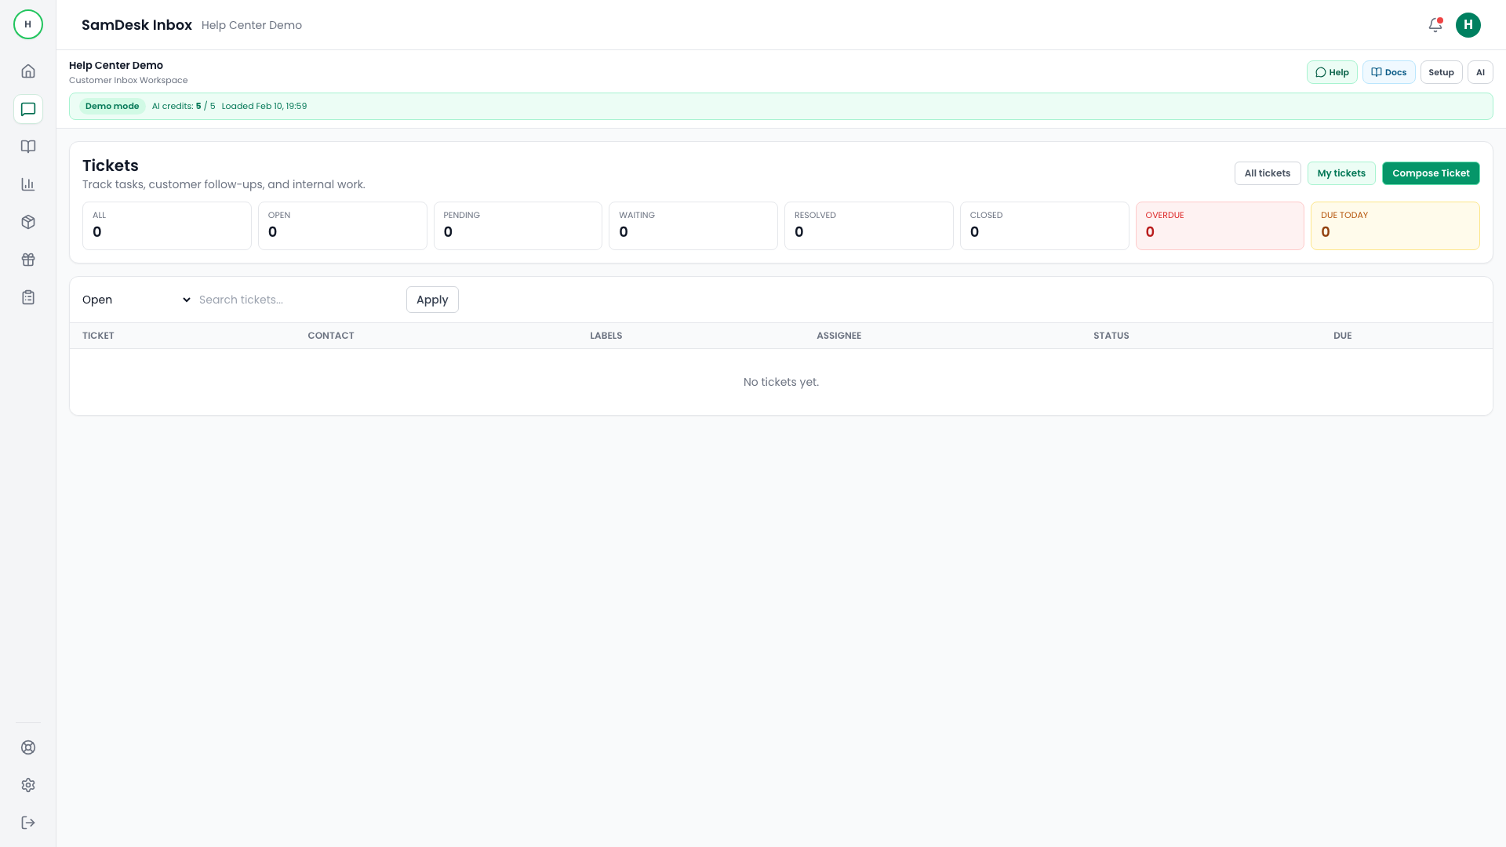1506x847 pixels.
Task: Open the knowledge base book icon
Action: (28, 147)
